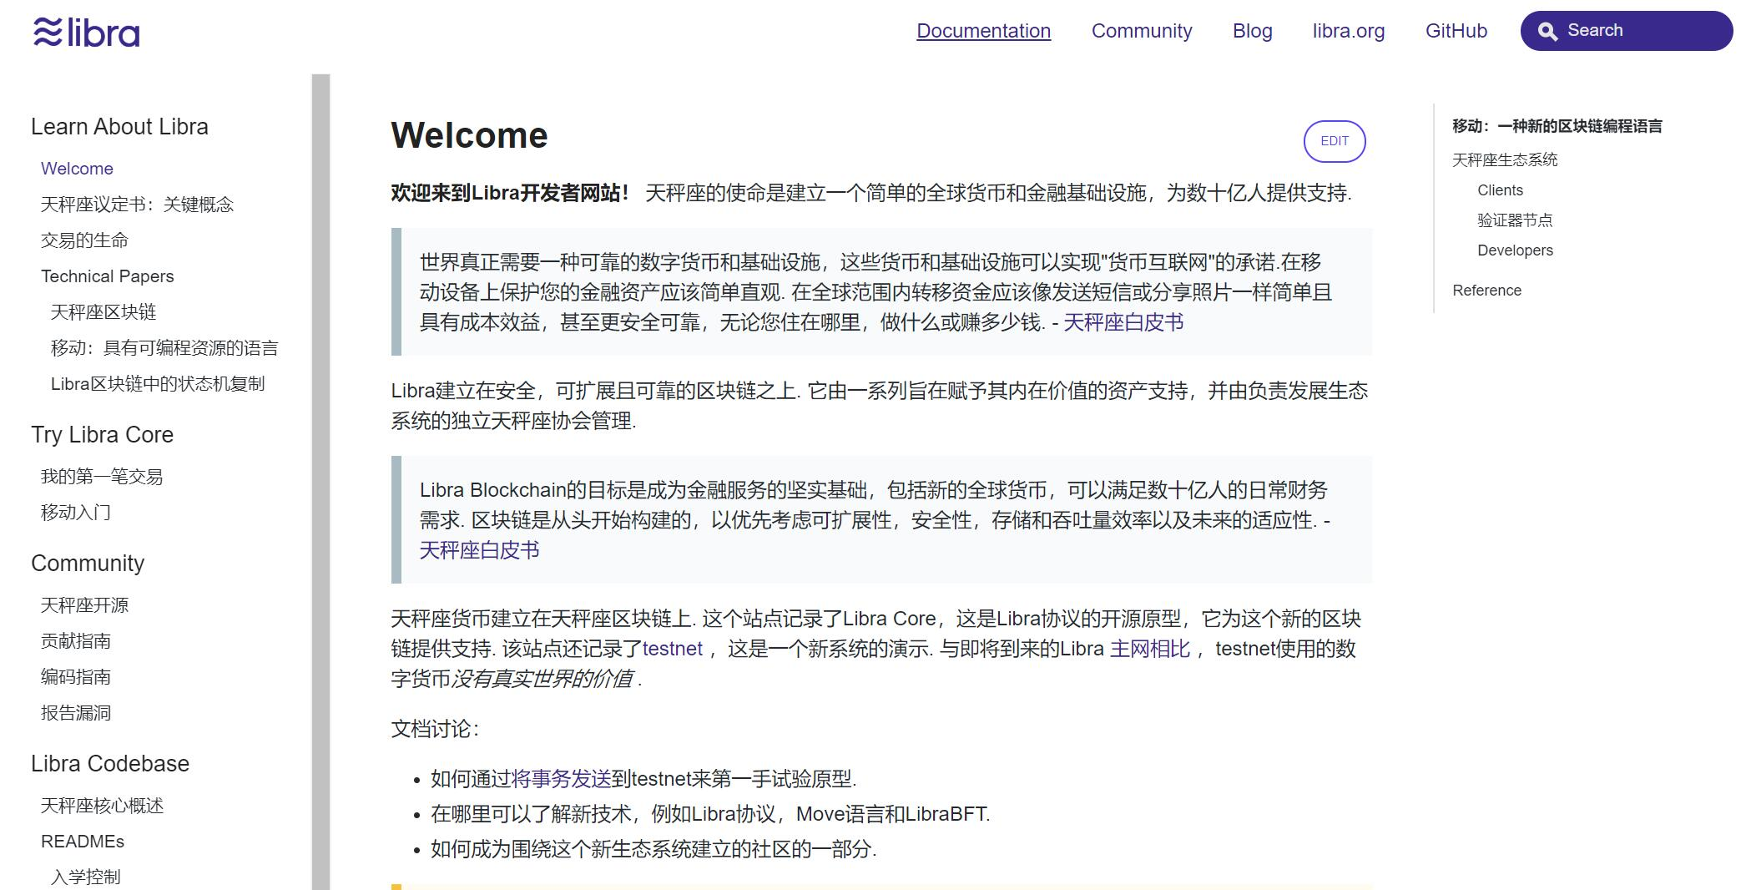This screenshot has height=890, width=1756.
Task: Click the magnifier icon in the search box
Action: coord(1547,32)
